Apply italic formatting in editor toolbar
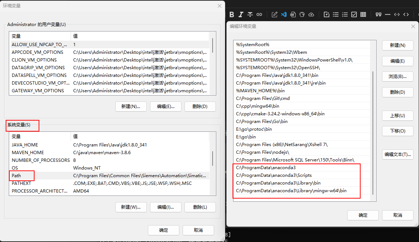 tap(241, 14)
